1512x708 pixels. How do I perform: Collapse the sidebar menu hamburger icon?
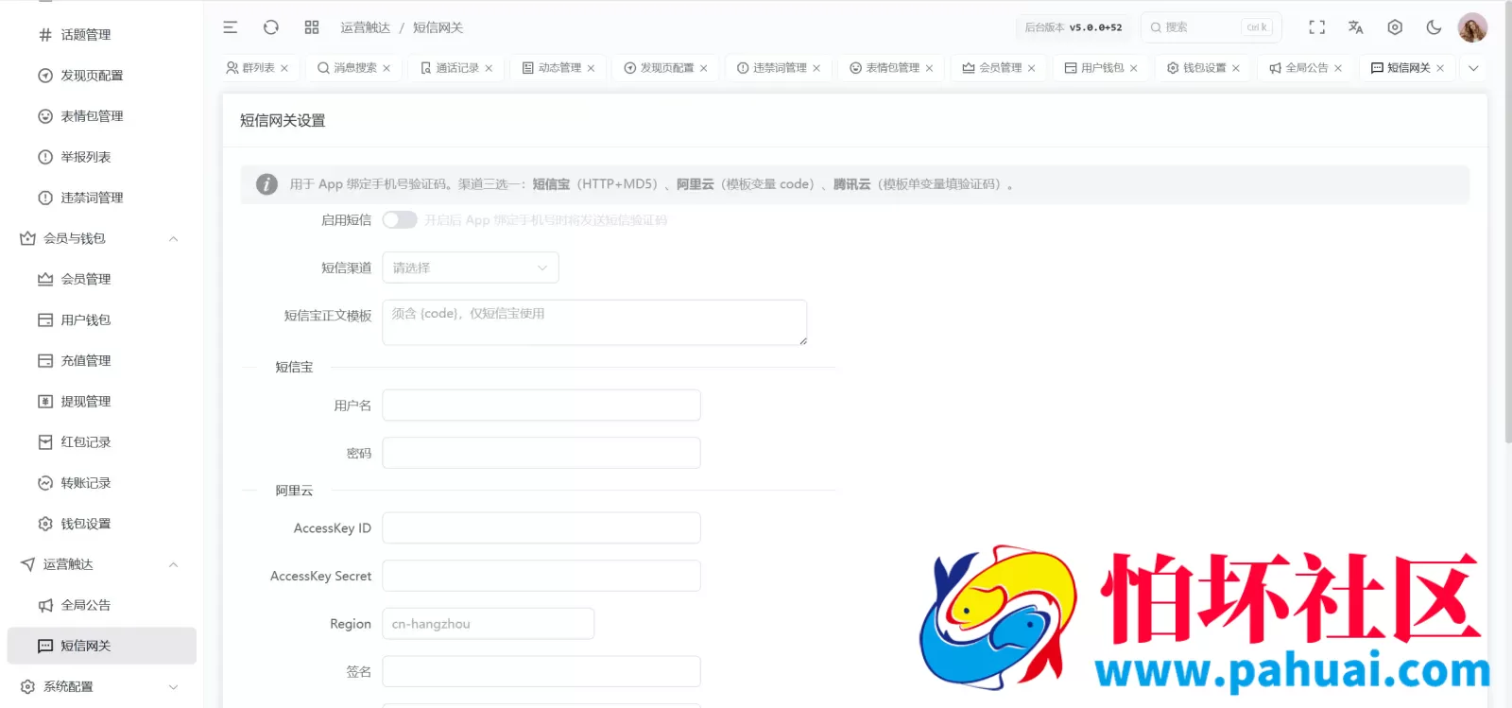click(230, 27)
